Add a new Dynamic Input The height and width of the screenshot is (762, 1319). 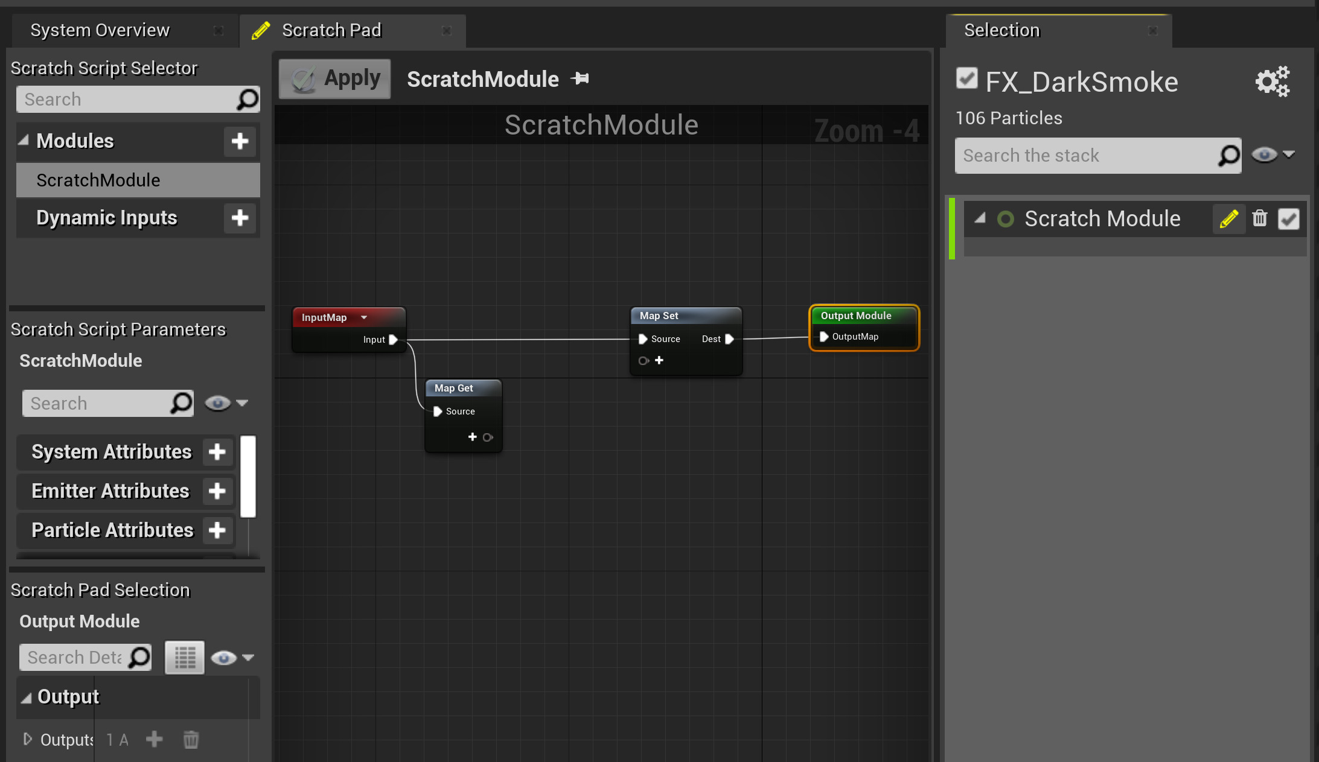click(x=240, y=218)
